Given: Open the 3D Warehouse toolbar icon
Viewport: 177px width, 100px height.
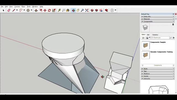Looking at the screenshot, I should pos(92,11).
